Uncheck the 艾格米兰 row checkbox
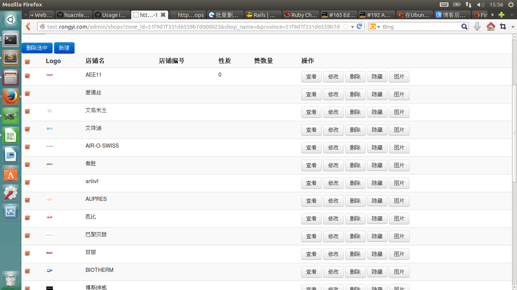 point(27,111)
